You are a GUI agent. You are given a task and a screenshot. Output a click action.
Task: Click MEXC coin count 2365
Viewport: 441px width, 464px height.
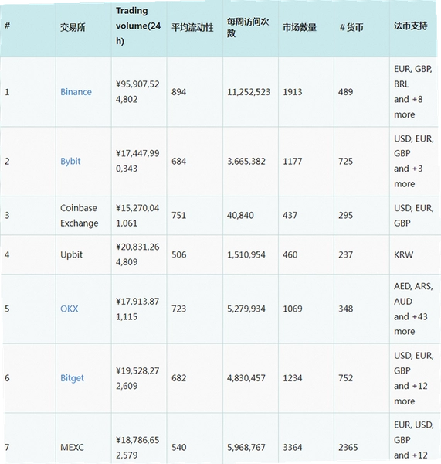[x=348, y=448]
